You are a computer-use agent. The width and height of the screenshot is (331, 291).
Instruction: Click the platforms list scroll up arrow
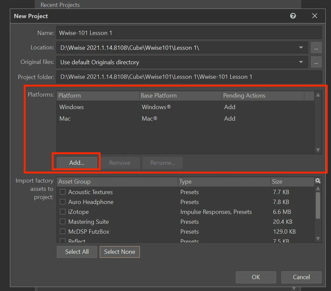pyautogui.click(x=318, y=95)
